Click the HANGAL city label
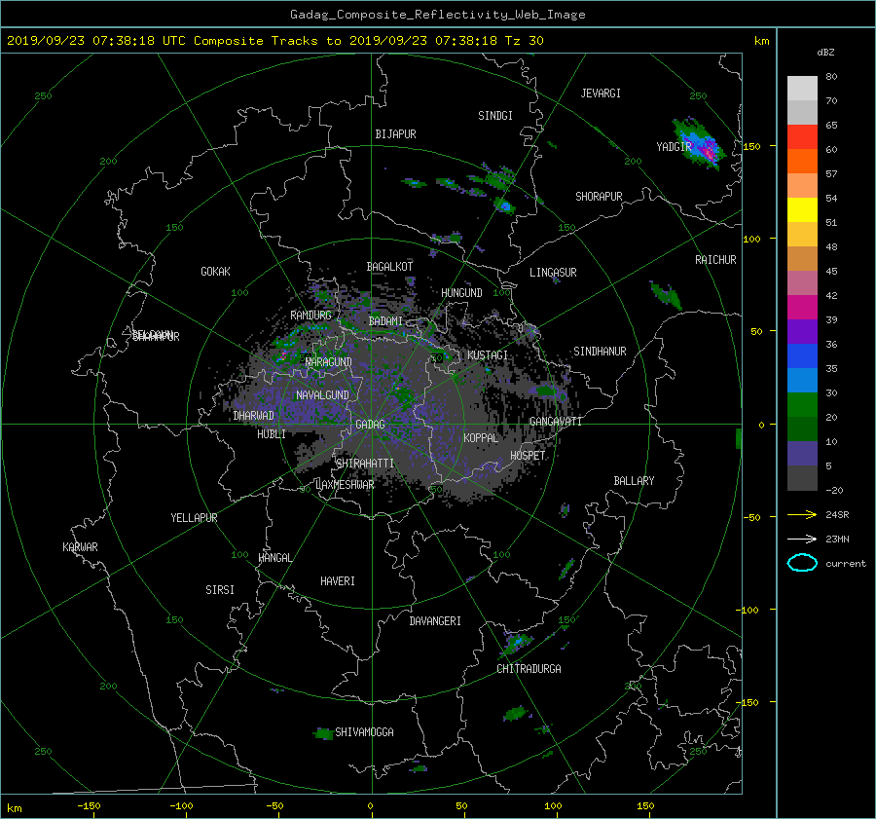 point(275,558)
